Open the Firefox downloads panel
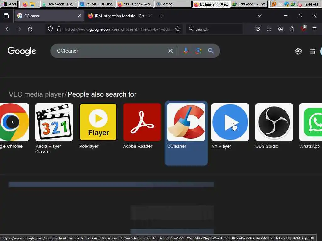This screenshot has height=241, width=322. coord(269,29)
